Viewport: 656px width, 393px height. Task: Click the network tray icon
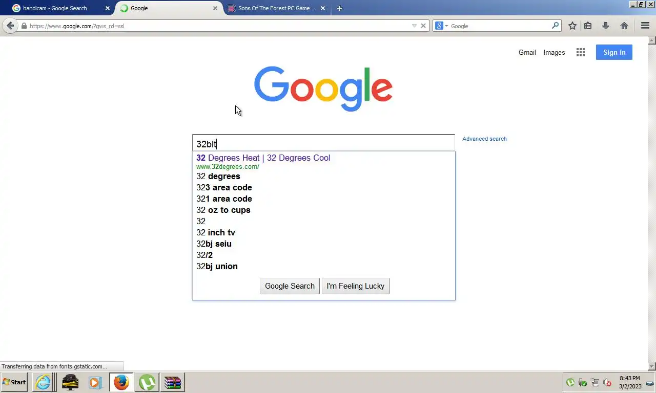pyautogui.click(x=595, y=382)
